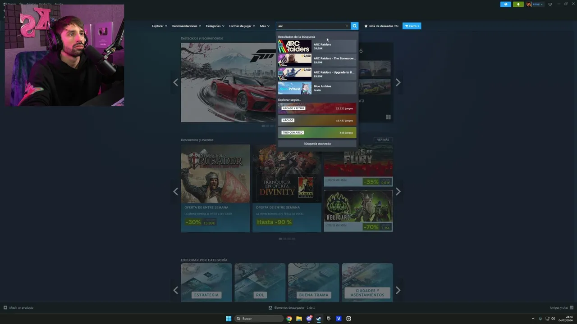Expand the Más dropdown menu
The height and width of the screenshot is (324, 577).
pyautogui.click(x=265, y=26)
